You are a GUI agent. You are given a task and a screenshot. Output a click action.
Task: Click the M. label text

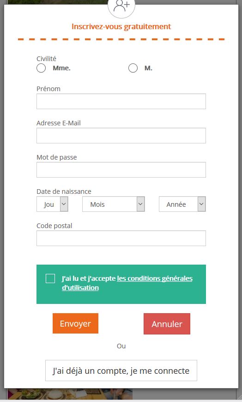pyautogui.click(x=148, y=68)
